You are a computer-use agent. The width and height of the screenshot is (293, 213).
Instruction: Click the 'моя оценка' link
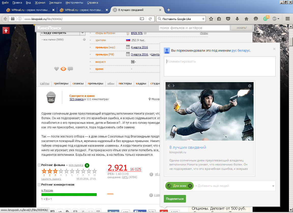click(x=76, y=165)
